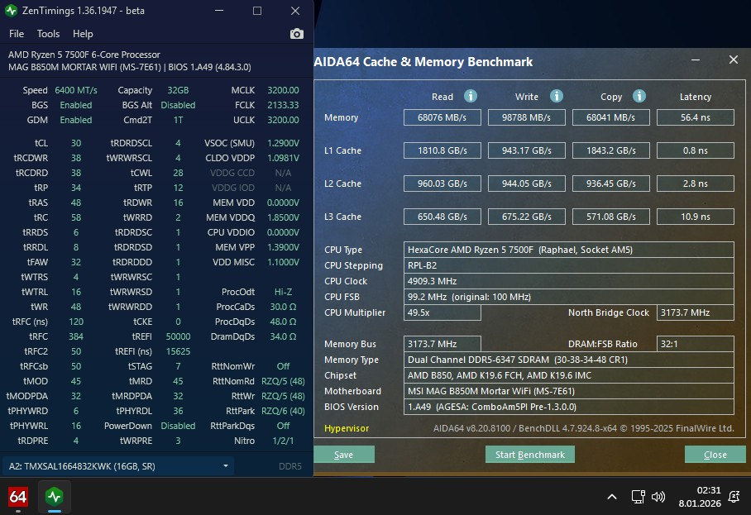Click the DRAM:FSB Ratio field 32:1

696,344
